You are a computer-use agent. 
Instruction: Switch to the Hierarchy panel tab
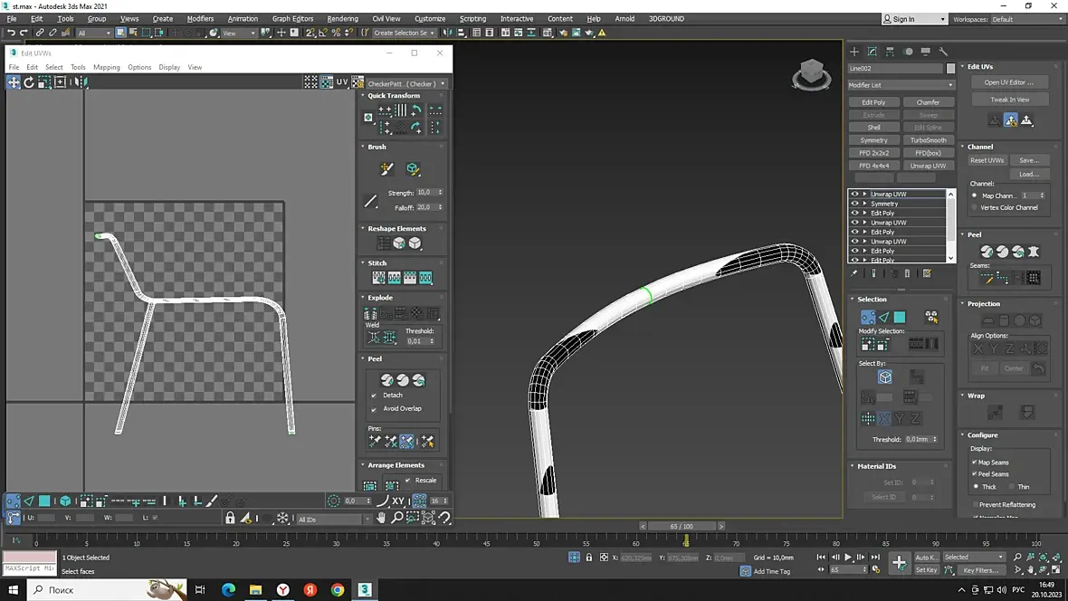click(891, 52)
